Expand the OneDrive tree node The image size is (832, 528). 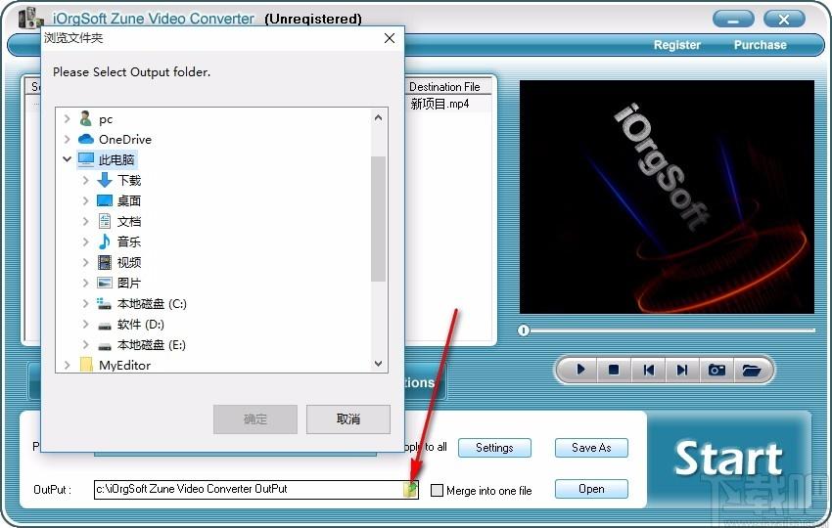67,139
